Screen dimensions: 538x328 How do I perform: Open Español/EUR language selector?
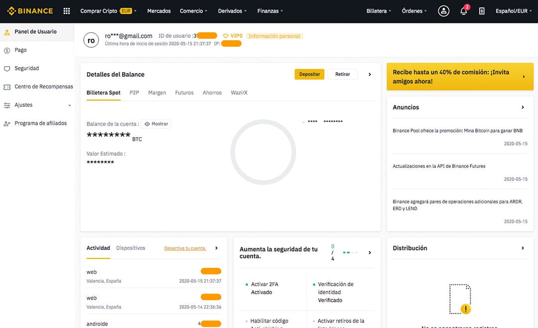[514, 11]
